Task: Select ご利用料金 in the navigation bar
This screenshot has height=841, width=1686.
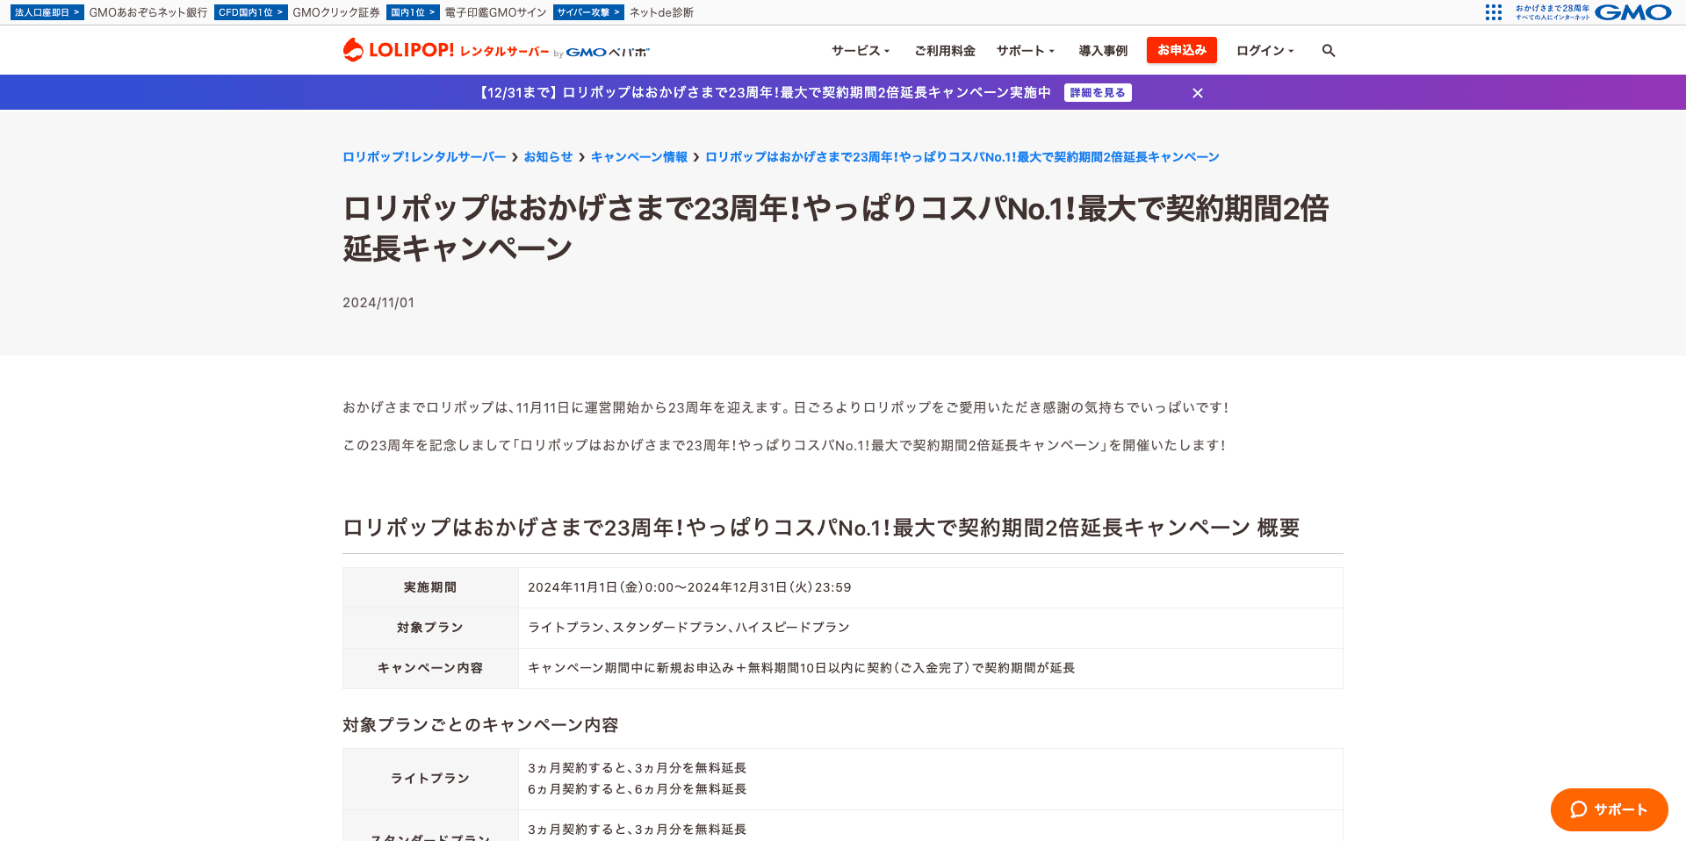Action: (943, 51)
